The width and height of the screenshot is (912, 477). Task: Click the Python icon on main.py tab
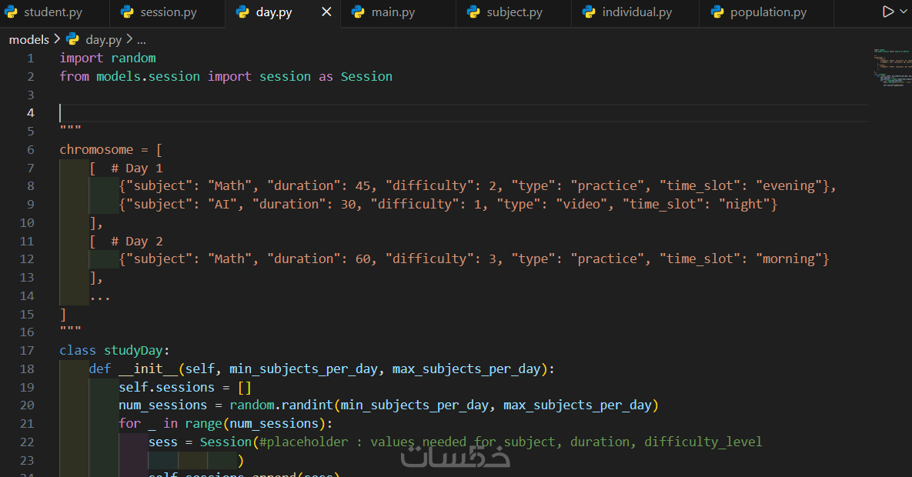(x=358, y=12)
